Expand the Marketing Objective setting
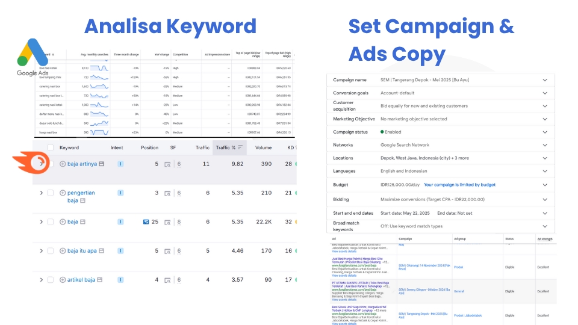 point(545,119)
